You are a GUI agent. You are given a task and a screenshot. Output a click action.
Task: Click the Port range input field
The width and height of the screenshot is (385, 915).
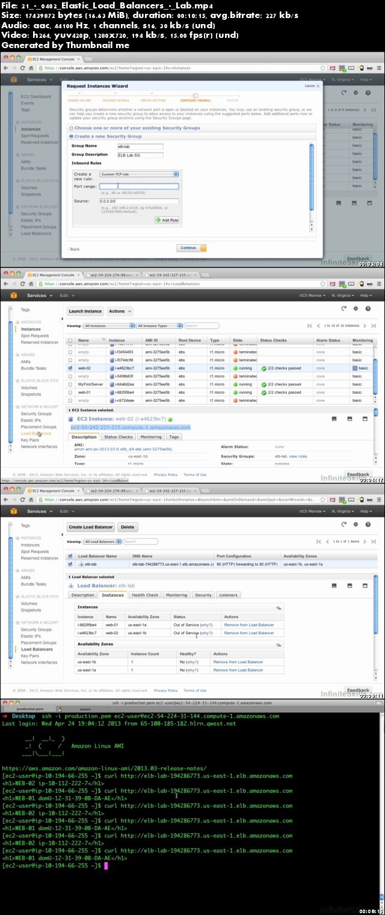139,186
